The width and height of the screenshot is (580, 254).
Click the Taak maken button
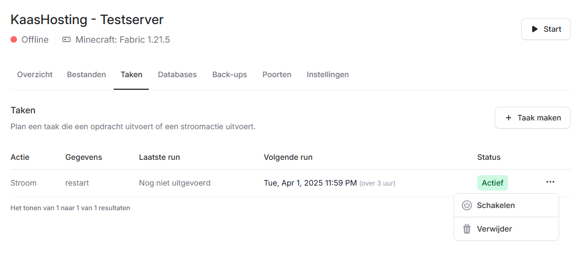(532, 118)
